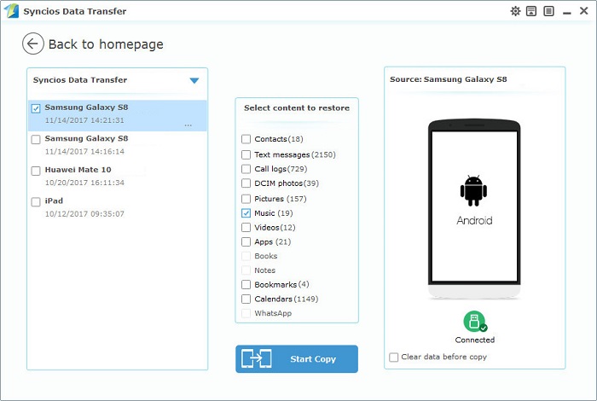Open the menu list icon in title bar
The height and width of the screenshot is (401, 597).
coord(548,11)
